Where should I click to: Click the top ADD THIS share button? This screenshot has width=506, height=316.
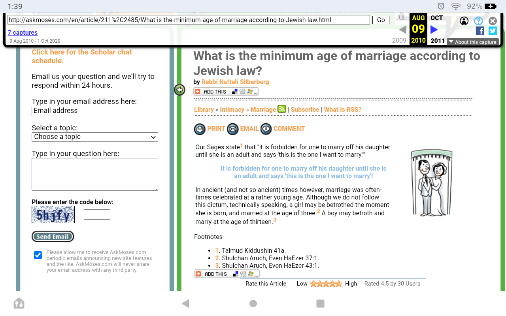[x=226, y=92]
